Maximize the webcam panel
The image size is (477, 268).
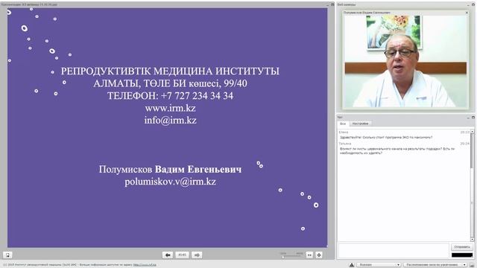point(473,4)
